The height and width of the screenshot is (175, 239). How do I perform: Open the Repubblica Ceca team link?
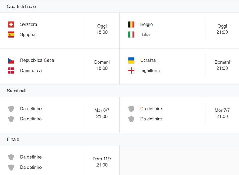coord(37,60)
